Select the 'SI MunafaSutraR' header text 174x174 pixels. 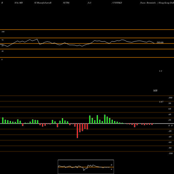pos(43,3)
